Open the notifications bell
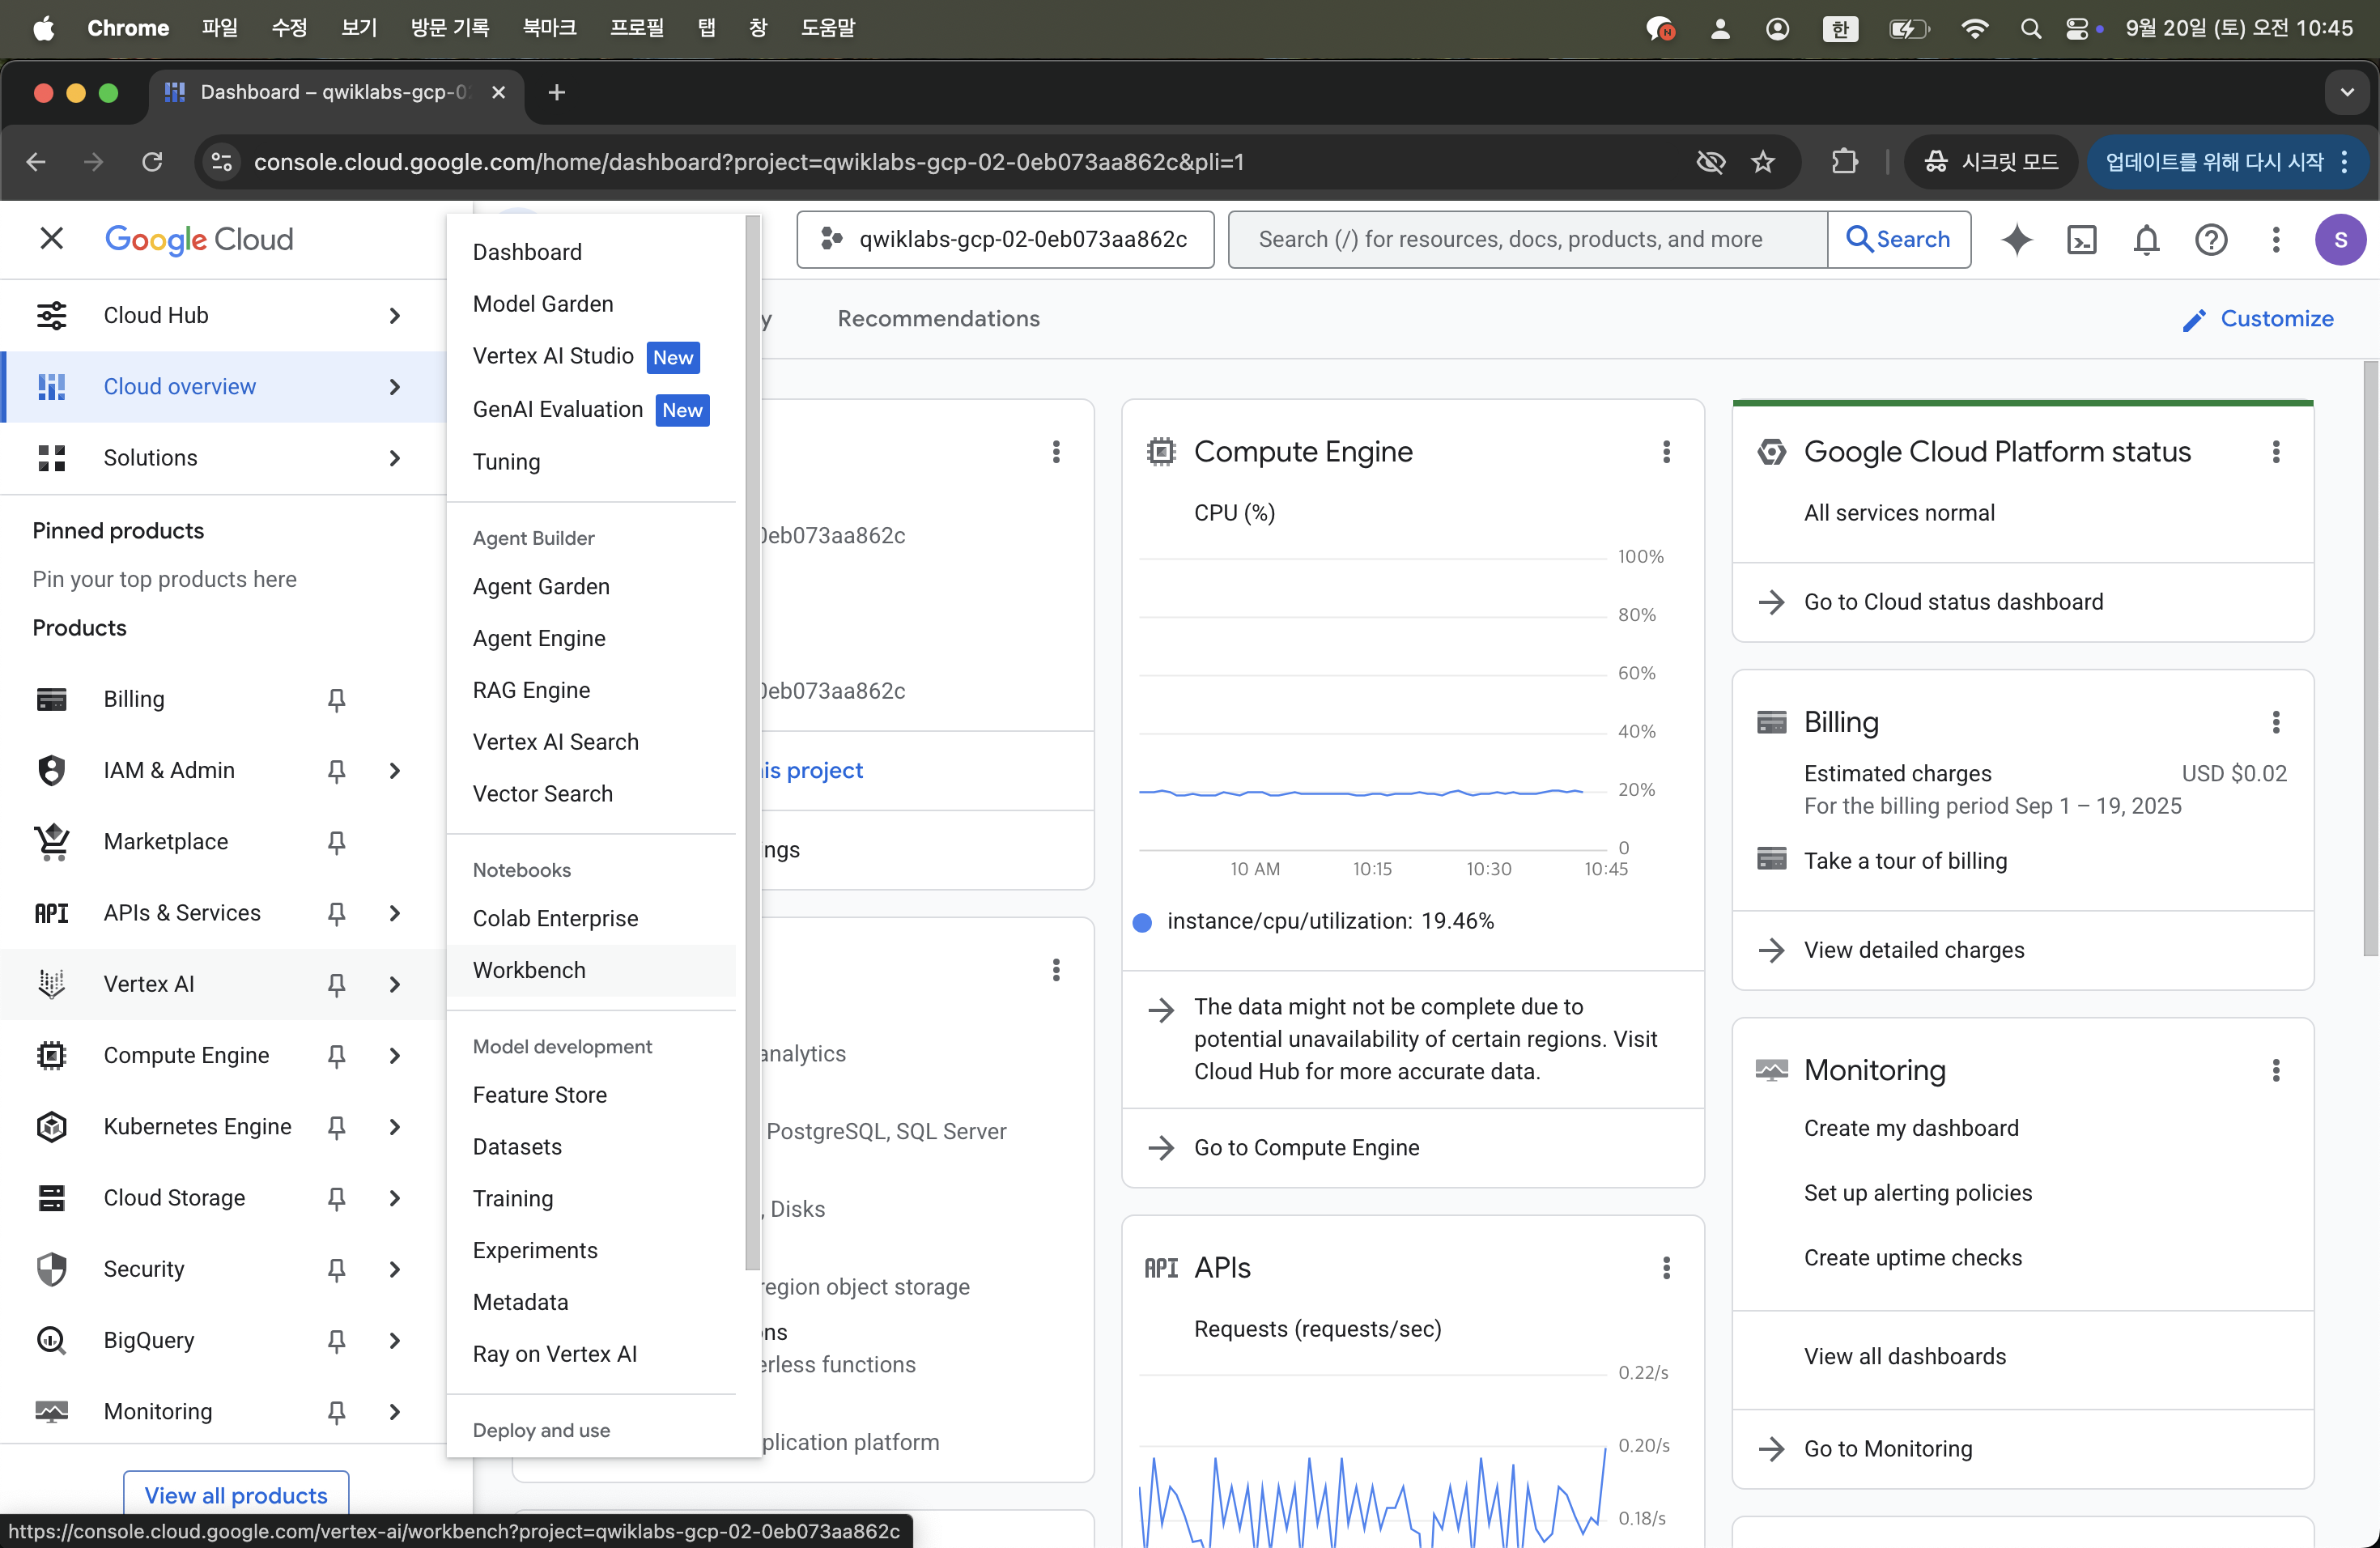 point(2146,240)
